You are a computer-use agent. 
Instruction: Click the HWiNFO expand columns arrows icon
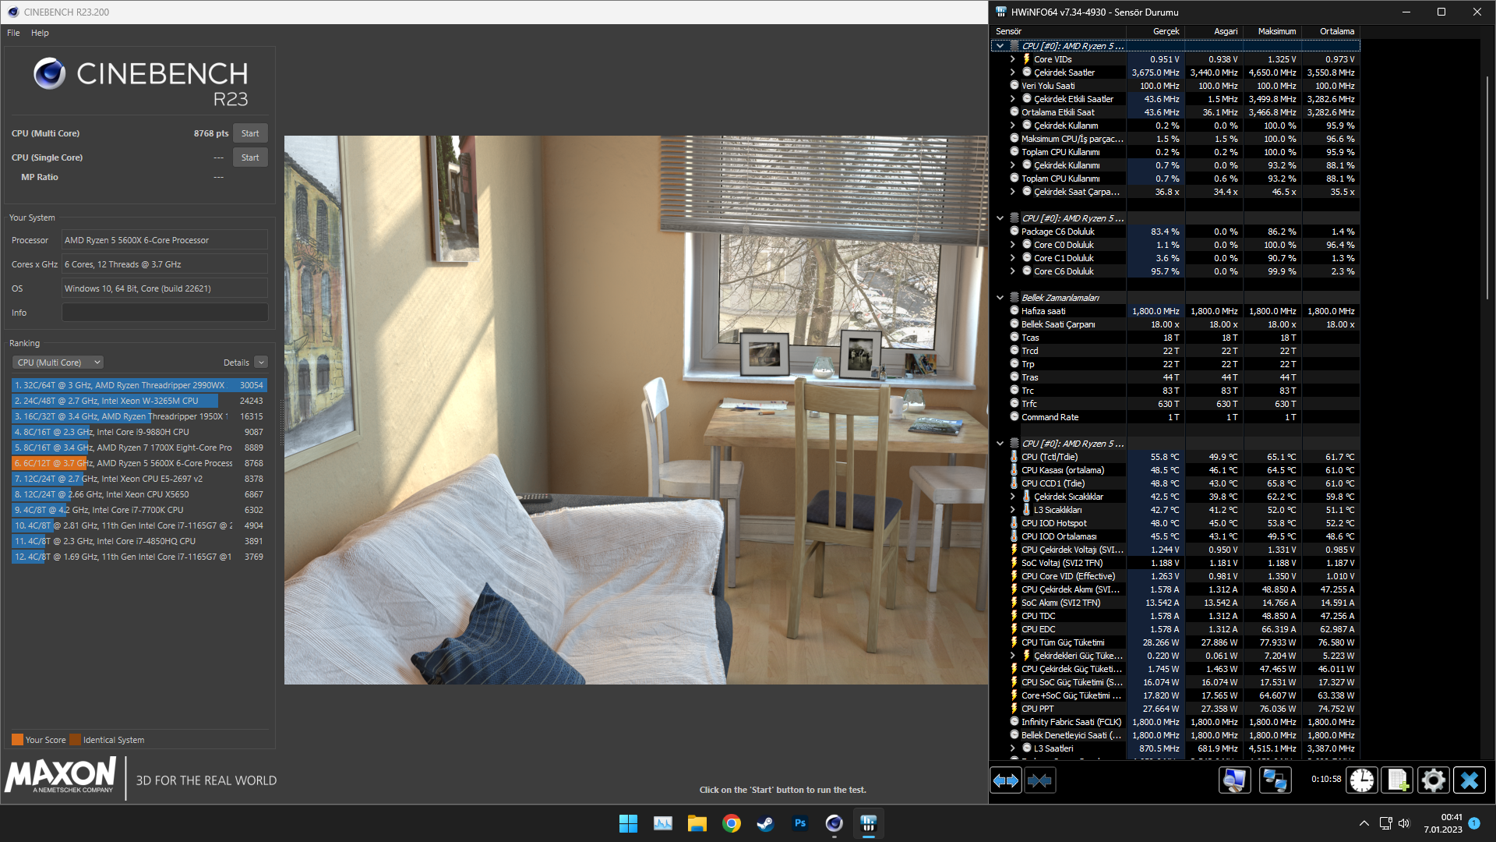point(1005,780)
